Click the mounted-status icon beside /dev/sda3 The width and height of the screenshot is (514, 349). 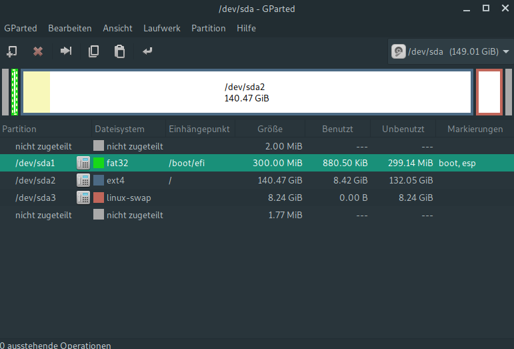[83, 198]
